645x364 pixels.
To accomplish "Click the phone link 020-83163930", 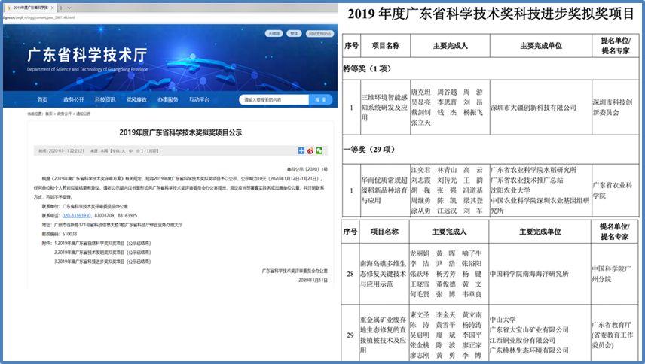I will coord(77,215).
